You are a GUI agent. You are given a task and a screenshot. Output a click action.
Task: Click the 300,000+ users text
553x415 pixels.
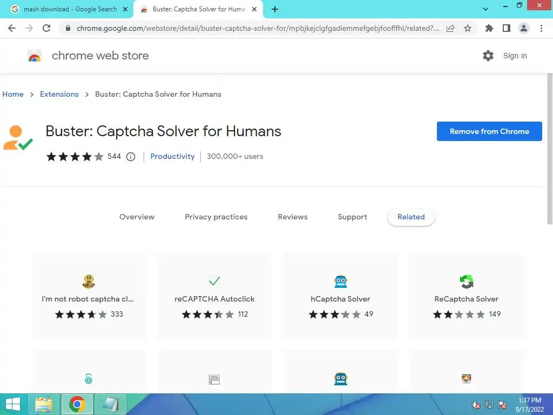click(x=235, y=156)
